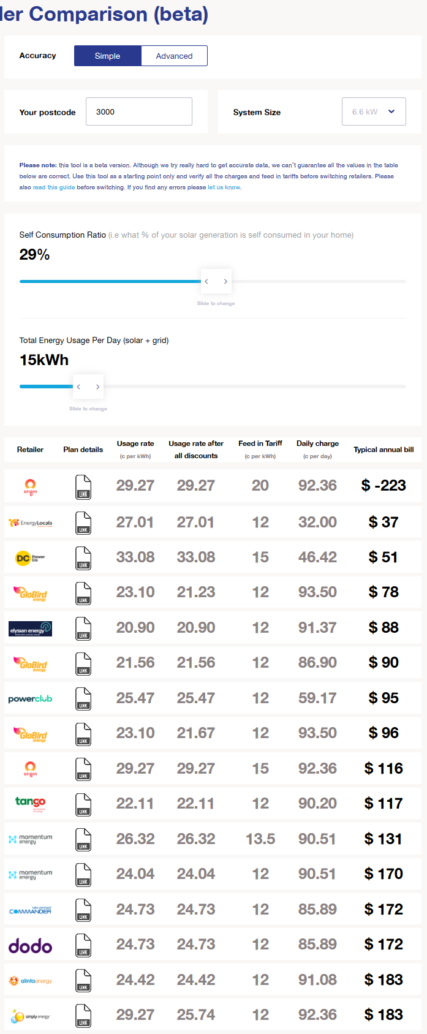Click the Total Energy Usage slider handle
This screenshot has width=427, height=1034.
click(x=88, y=387)
